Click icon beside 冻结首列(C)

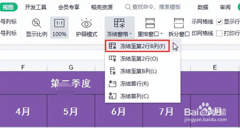[x=112, y=96]
